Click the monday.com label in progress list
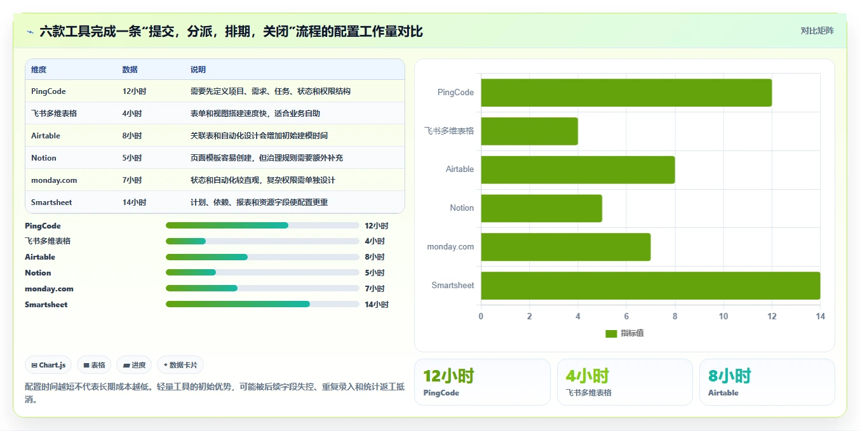860x431 pixels. click(49, 289)
